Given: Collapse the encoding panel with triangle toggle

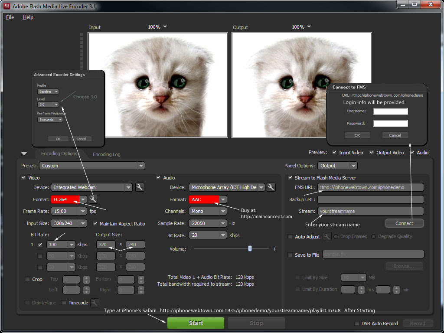Looking at the screenshot, I should [24, 154].
